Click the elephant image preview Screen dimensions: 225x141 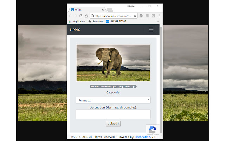113,63
